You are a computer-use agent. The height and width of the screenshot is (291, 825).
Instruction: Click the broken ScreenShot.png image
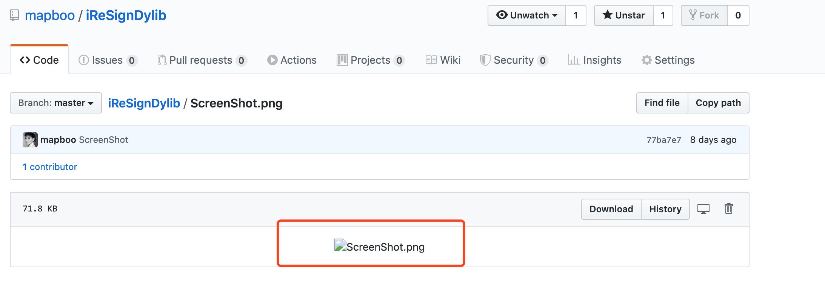click(379, 247)
